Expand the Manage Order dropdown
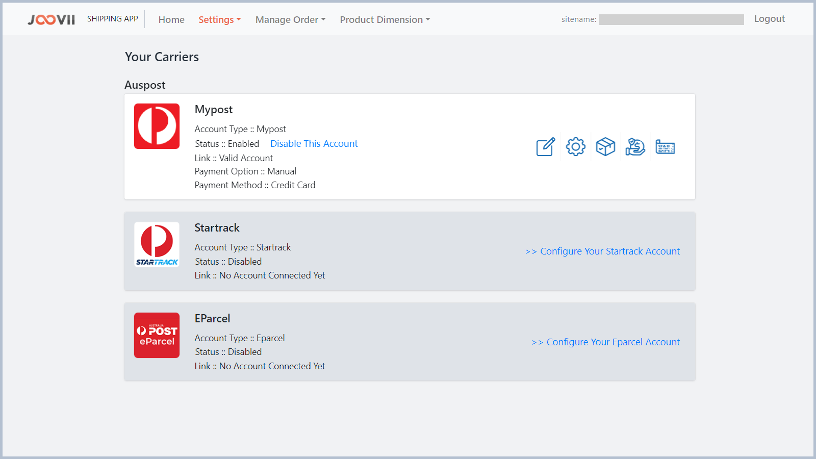 [x=290, y=19]
